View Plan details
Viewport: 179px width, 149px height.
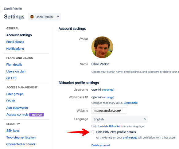[x=14, y=65]
